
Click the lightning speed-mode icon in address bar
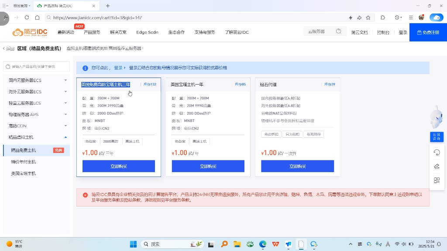(x=351, y=17)
